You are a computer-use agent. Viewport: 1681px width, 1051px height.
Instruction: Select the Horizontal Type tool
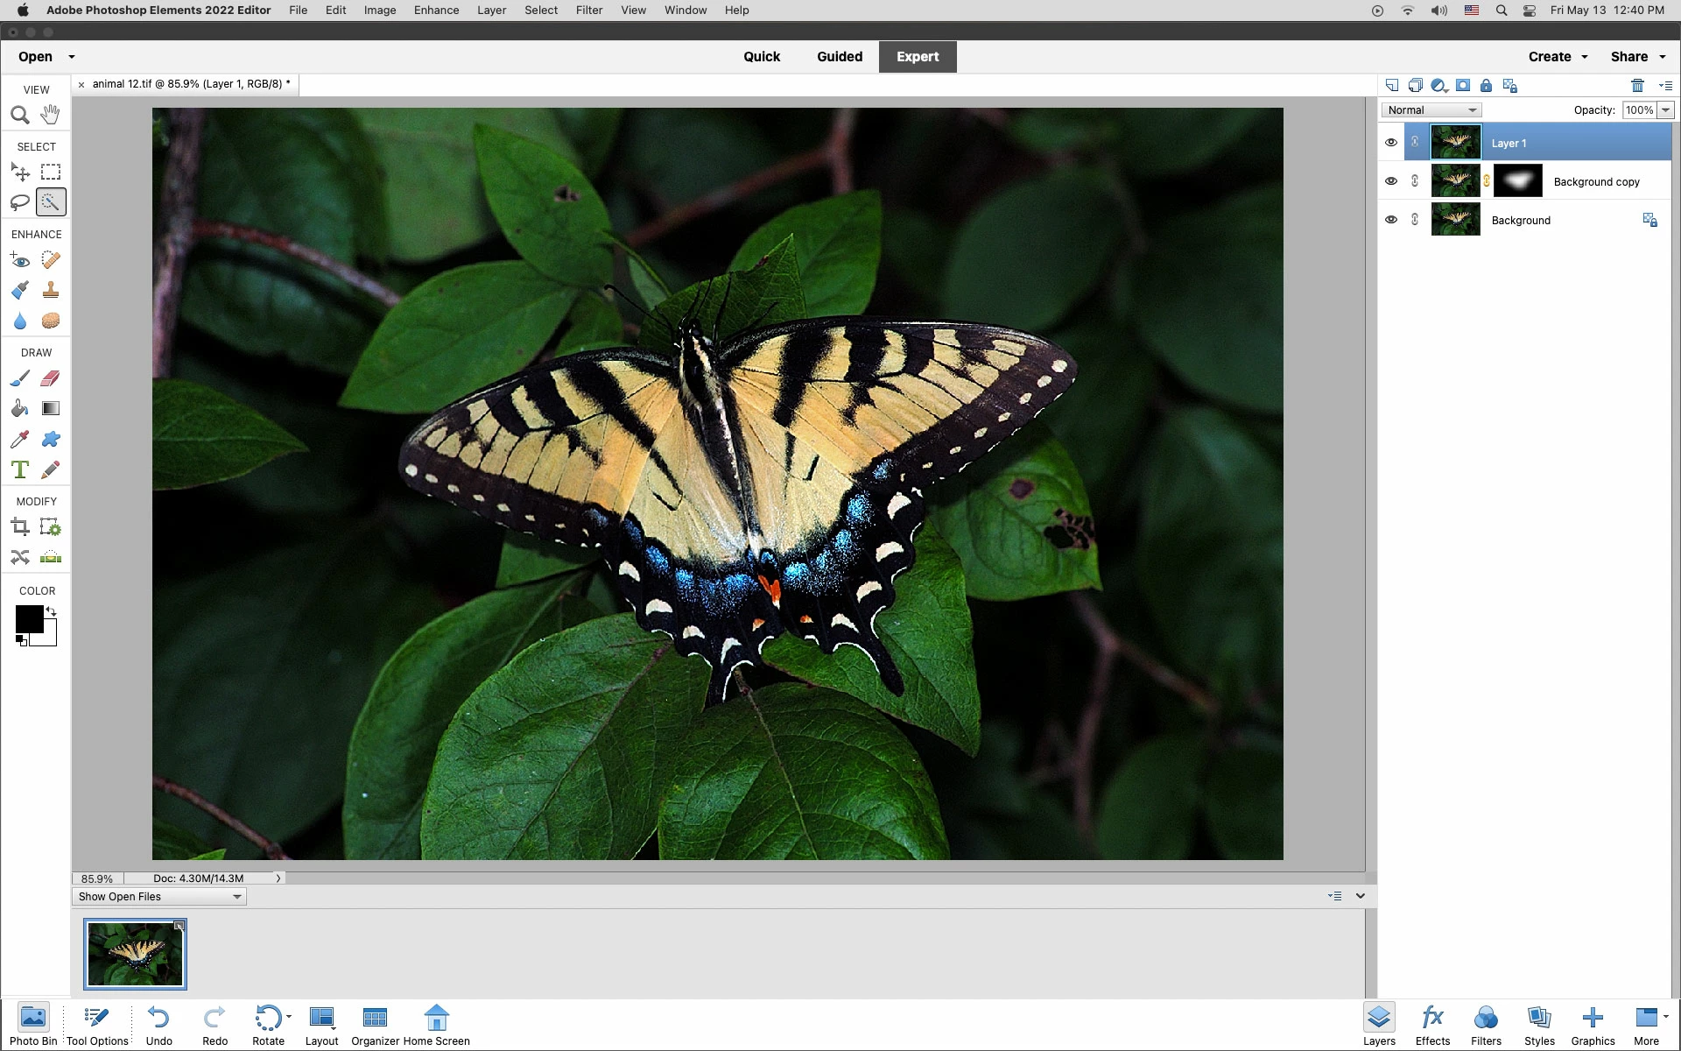(x=20, y=469)
